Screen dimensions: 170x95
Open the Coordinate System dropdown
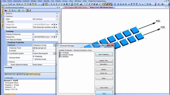pos(54,53)
